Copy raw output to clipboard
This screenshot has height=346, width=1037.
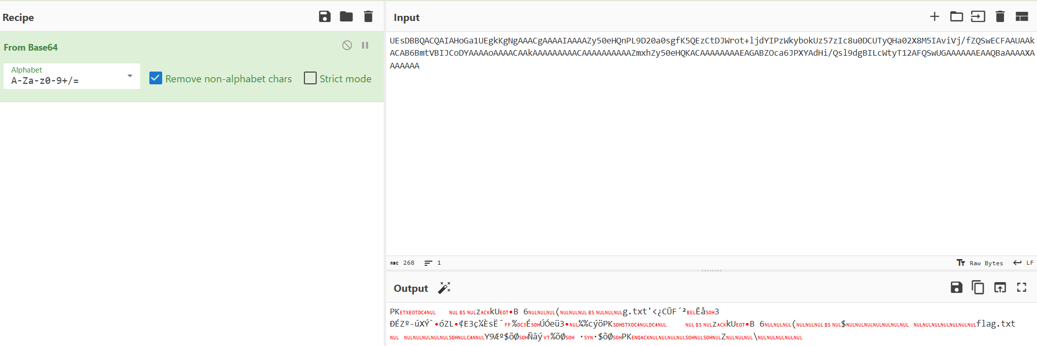(978, 288)
